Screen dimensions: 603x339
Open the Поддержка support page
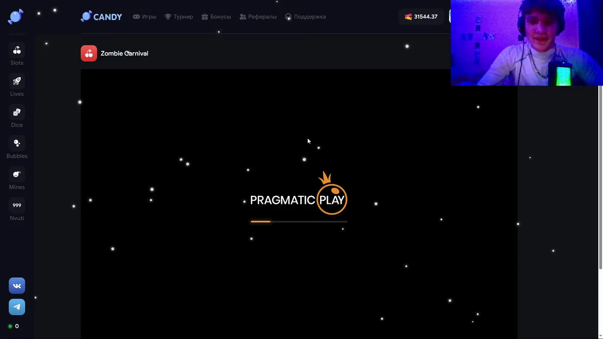click(305, 16)
